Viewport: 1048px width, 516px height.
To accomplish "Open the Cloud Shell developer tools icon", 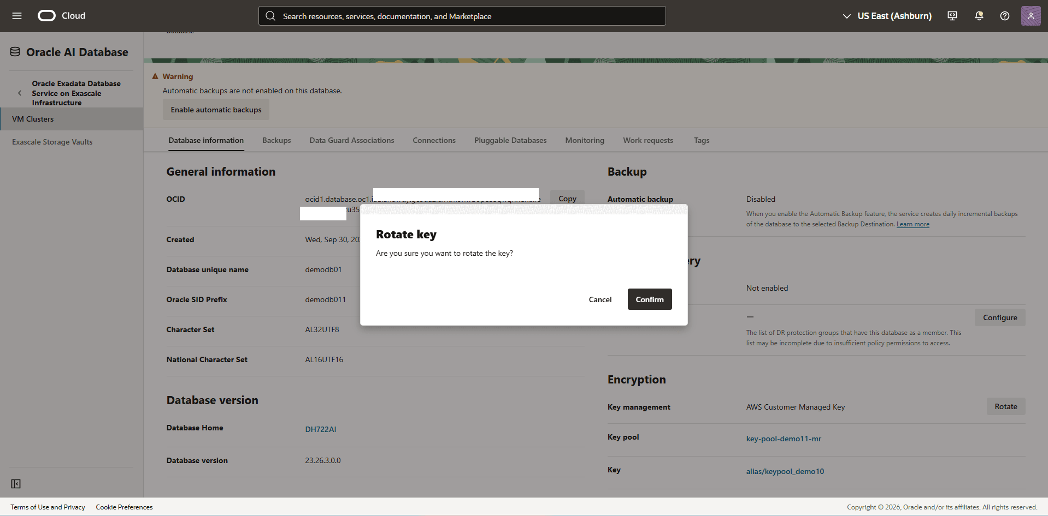I will [952, 16].
